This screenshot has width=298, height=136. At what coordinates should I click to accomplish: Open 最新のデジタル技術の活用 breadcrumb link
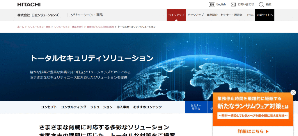point(100,27)
